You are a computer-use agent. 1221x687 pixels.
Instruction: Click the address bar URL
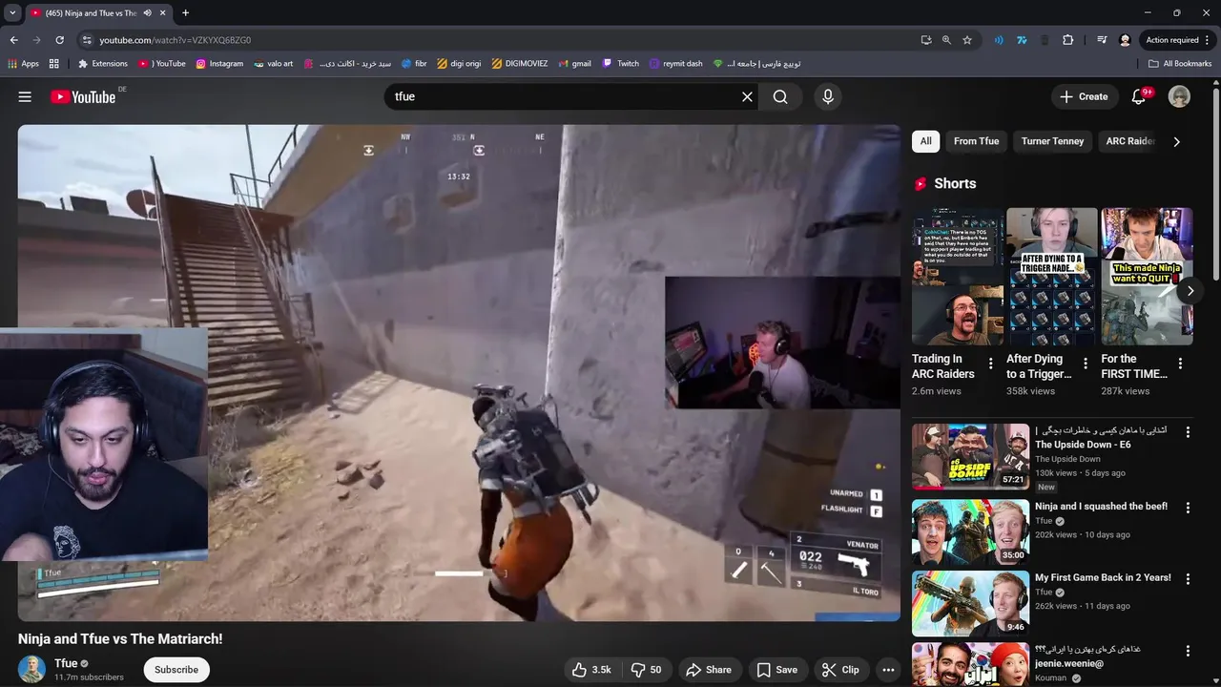[176, 40]
